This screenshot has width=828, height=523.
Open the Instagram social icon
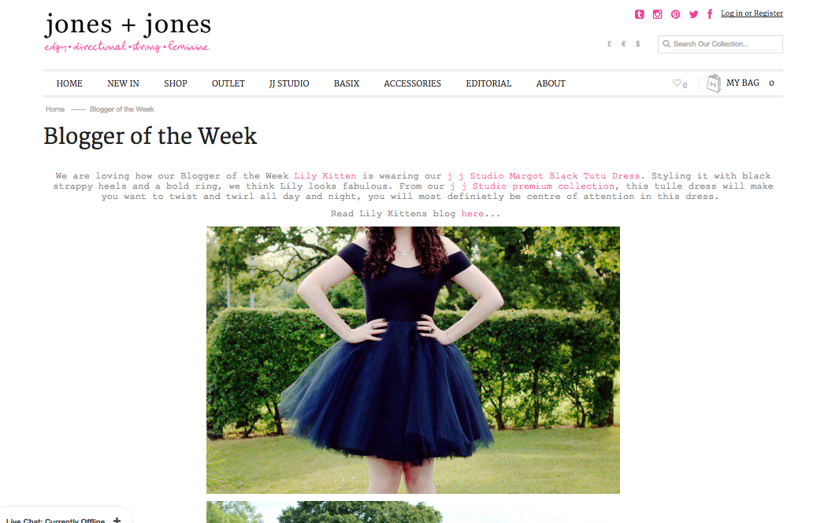point(657,14)
